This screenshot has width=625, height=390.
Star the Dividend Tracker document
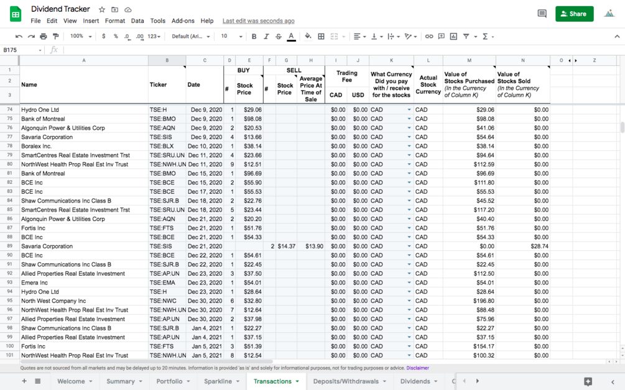click(x=102, y=9)
